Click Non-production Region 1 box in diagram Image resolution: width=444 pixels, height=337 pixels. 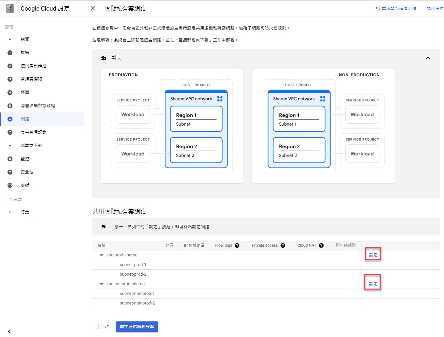pos(299,119)
